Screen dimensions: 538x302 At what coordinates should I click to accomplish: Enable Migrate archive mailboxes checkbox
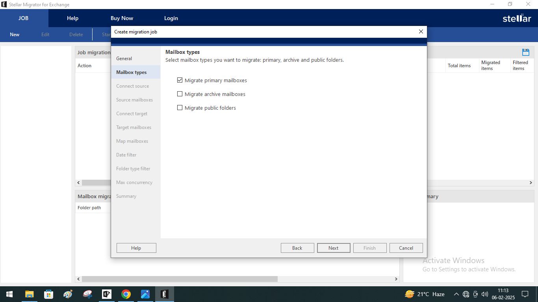coord(180,94)
